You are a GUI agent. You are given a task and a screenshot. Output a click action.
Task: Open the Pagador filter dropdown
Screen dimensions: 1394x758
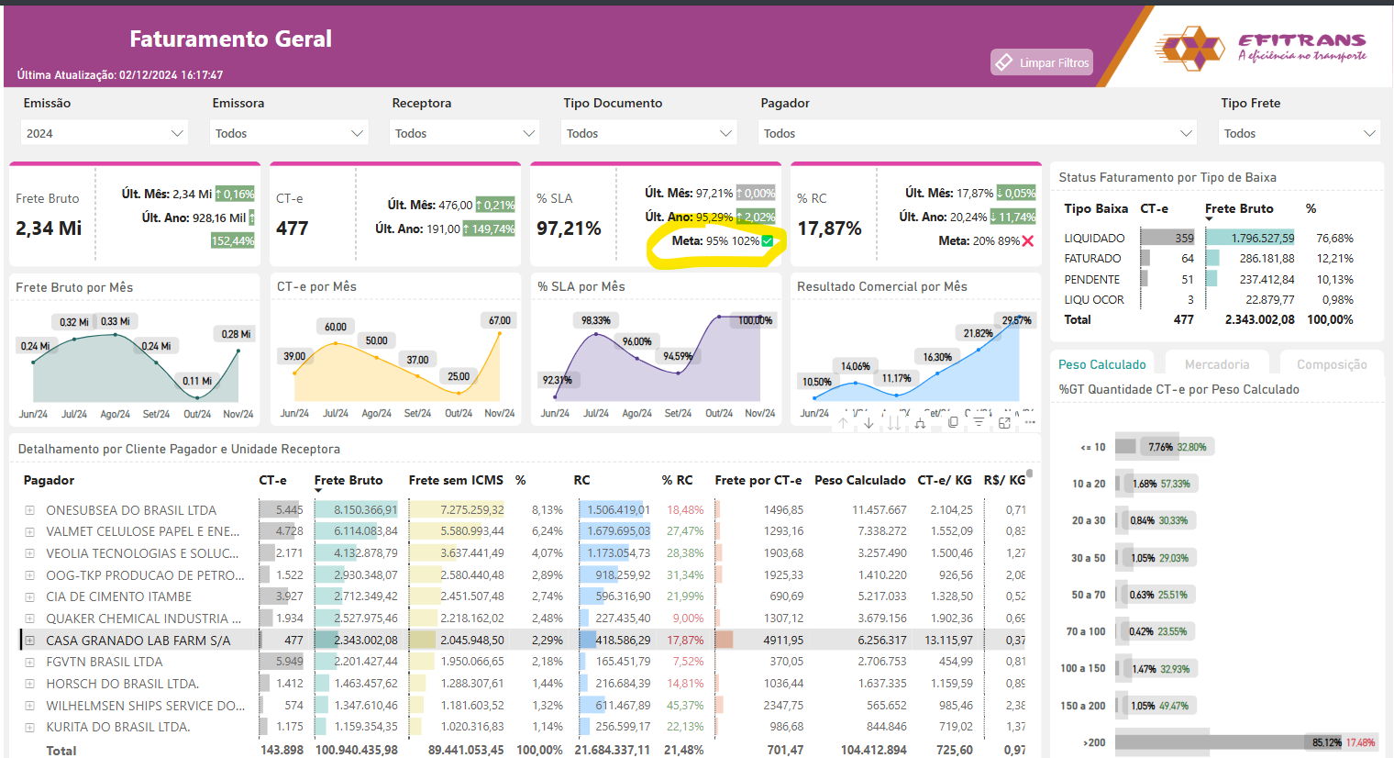(x=978, y=133)
